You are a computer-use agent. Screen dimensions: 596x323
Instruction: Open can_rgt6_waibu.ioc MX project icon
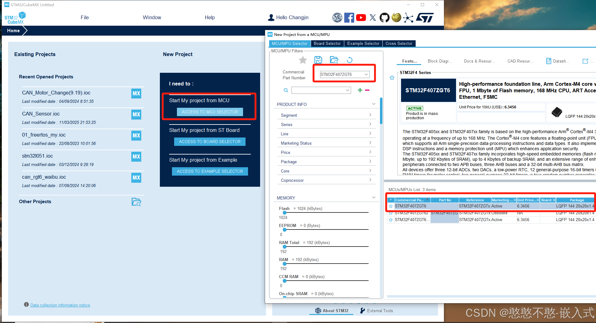pyautogui.click(x=136, y=177)
